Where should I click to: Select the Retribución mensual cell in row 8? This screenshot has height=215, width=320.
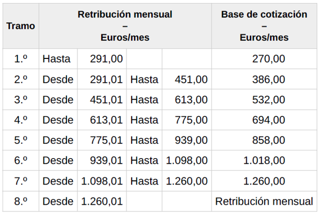point(264,202)
